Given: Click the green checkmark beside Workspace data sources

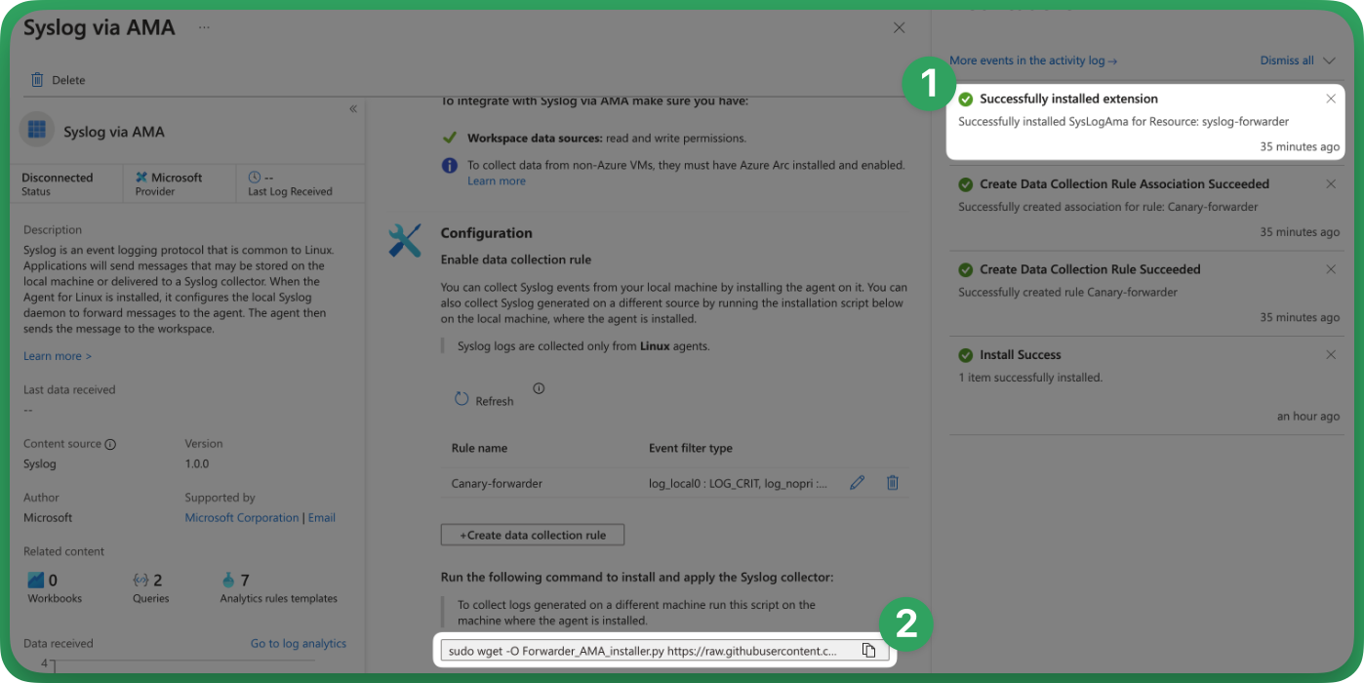Looking at the screenshot, I should click(x=450, y=138).
